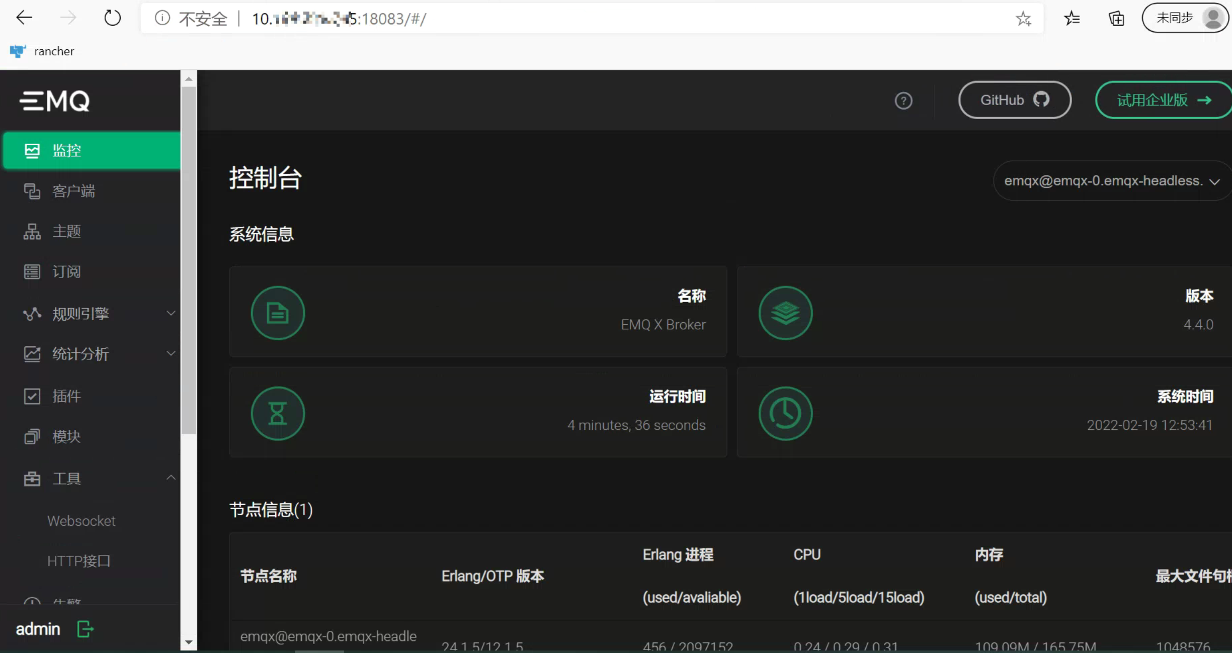Open the 客户端 (Clients) panel icon
Viewport: 1232px width, 653px height.
coord(33,191)
